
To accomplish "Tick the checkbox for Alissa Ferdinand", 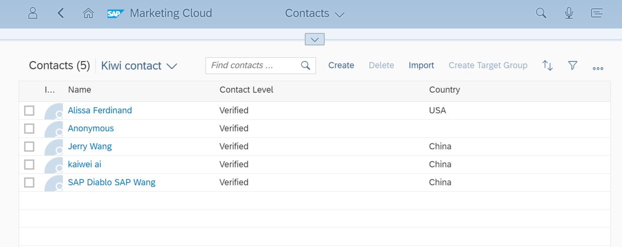I will coord(30,110).
